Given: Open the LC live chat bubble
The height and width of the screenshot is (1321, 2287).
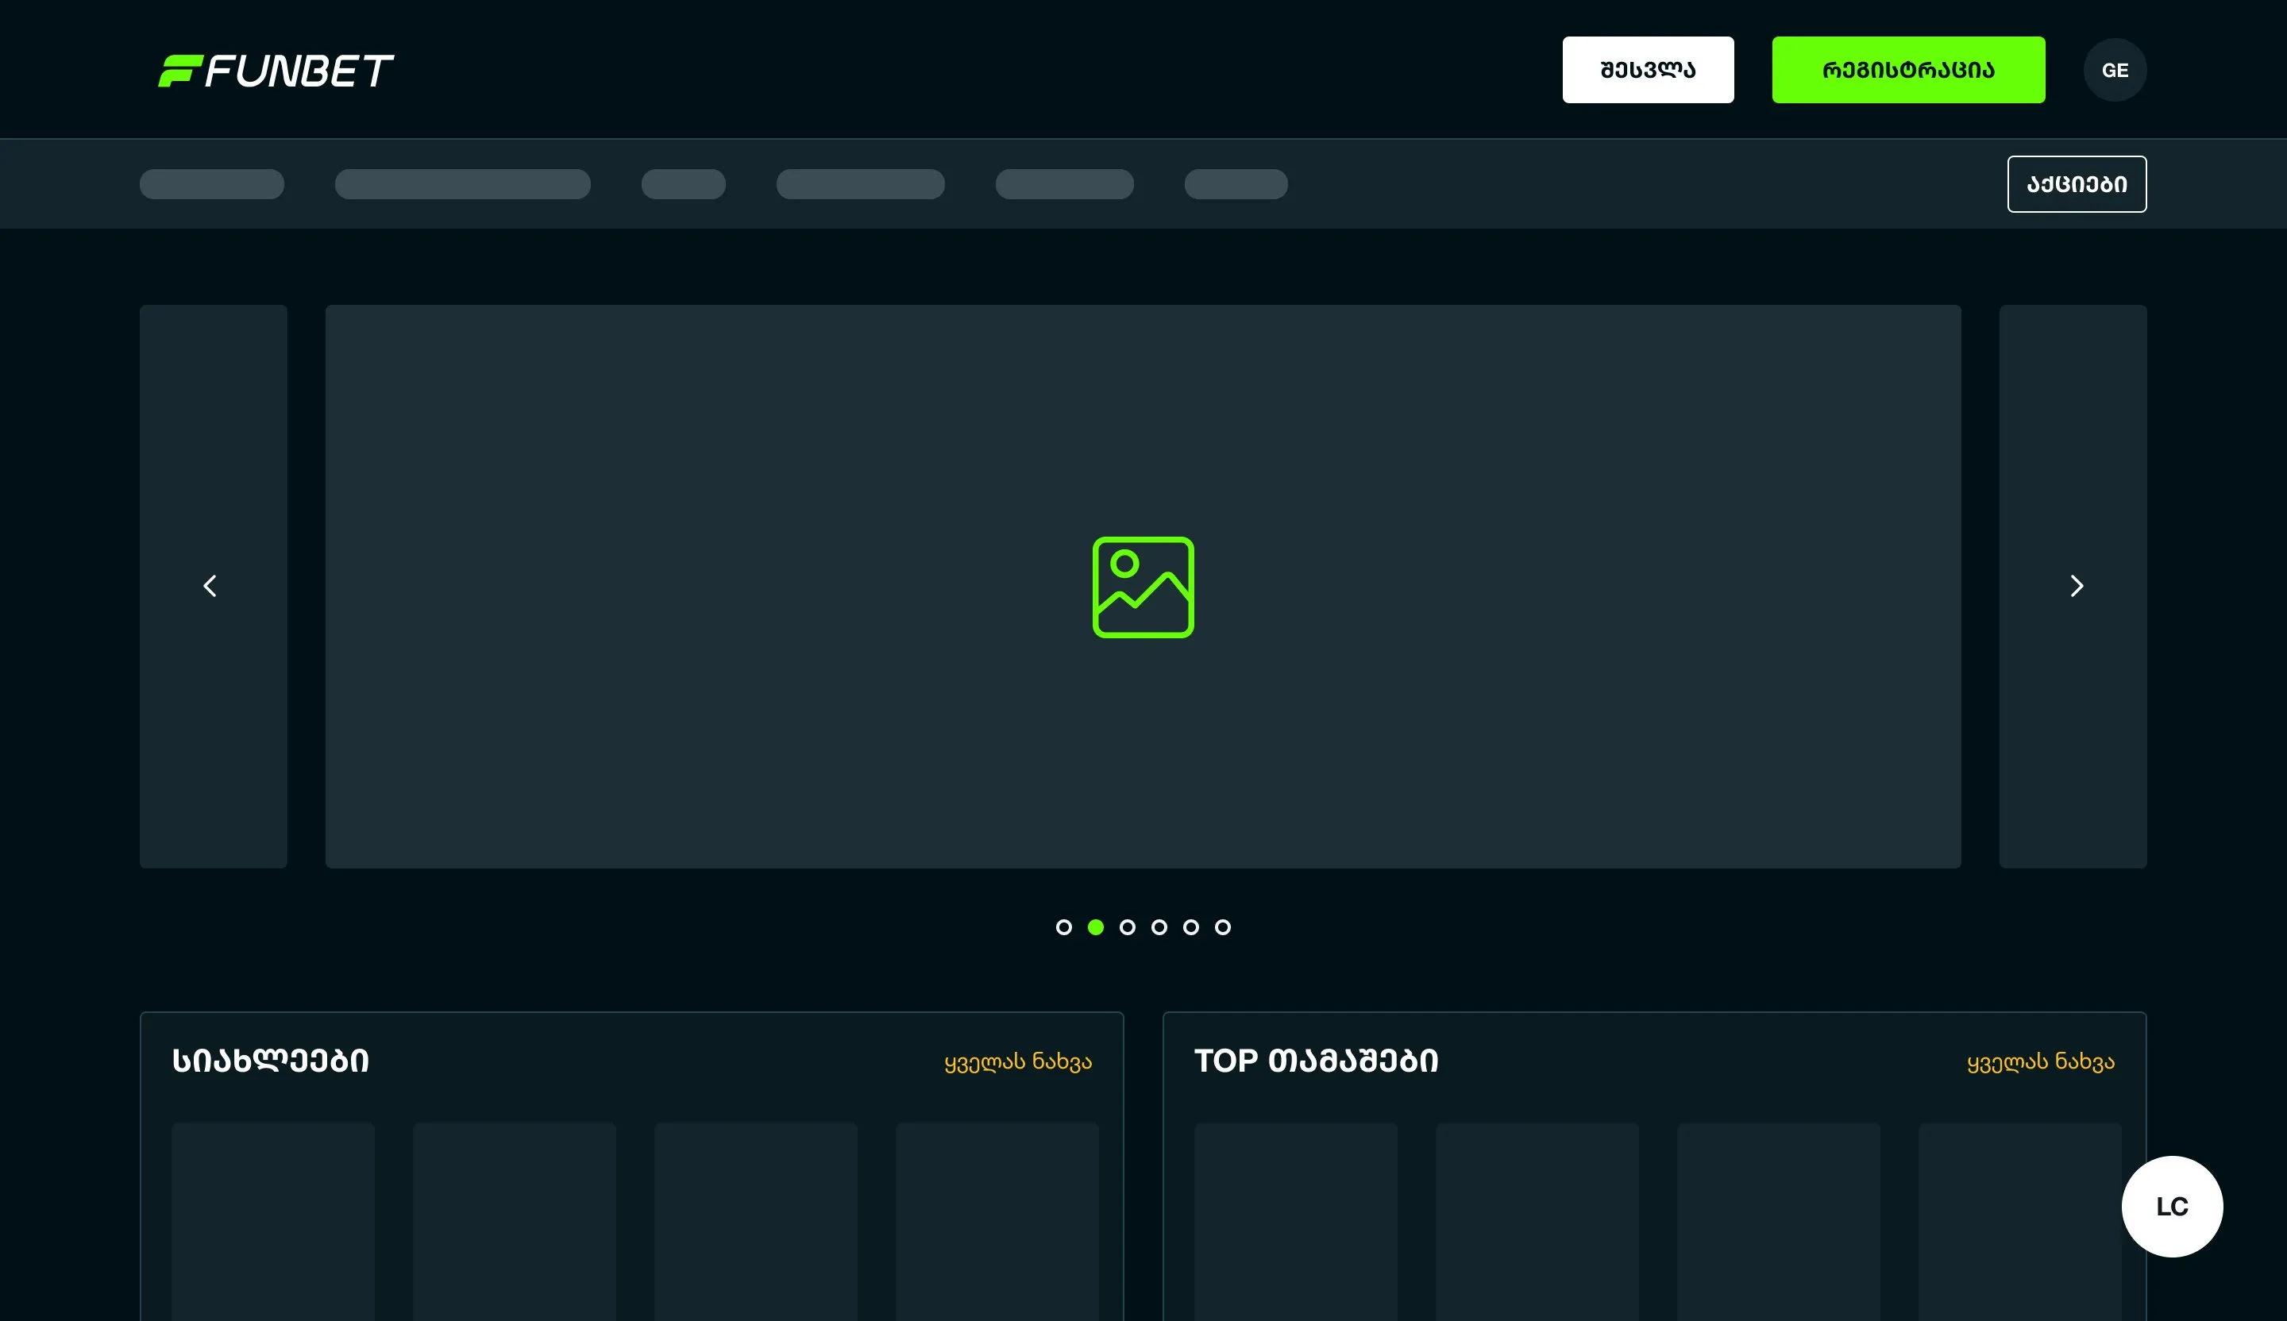Looking at the screenshot, I should point(2172,1207).
